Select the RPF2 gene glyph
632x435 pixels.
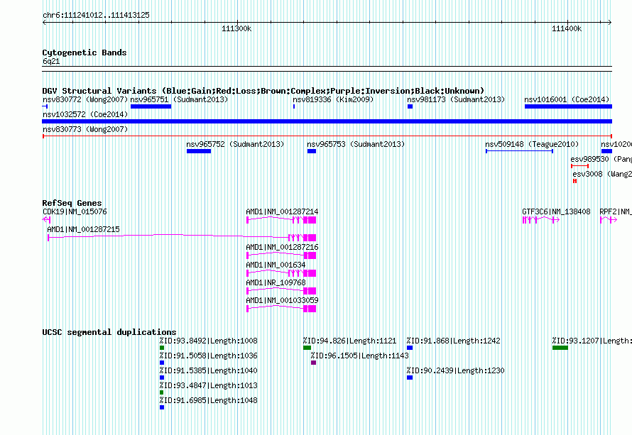point(609,220)
